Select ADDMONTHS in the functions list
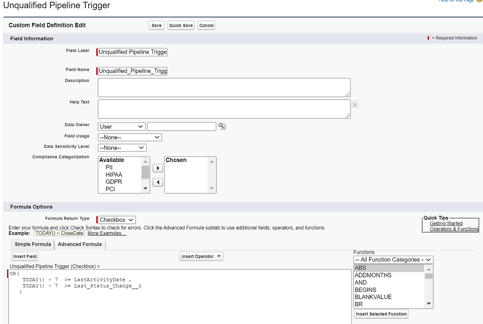The height and width of the screenshot is (324, 483). (373, 275)
